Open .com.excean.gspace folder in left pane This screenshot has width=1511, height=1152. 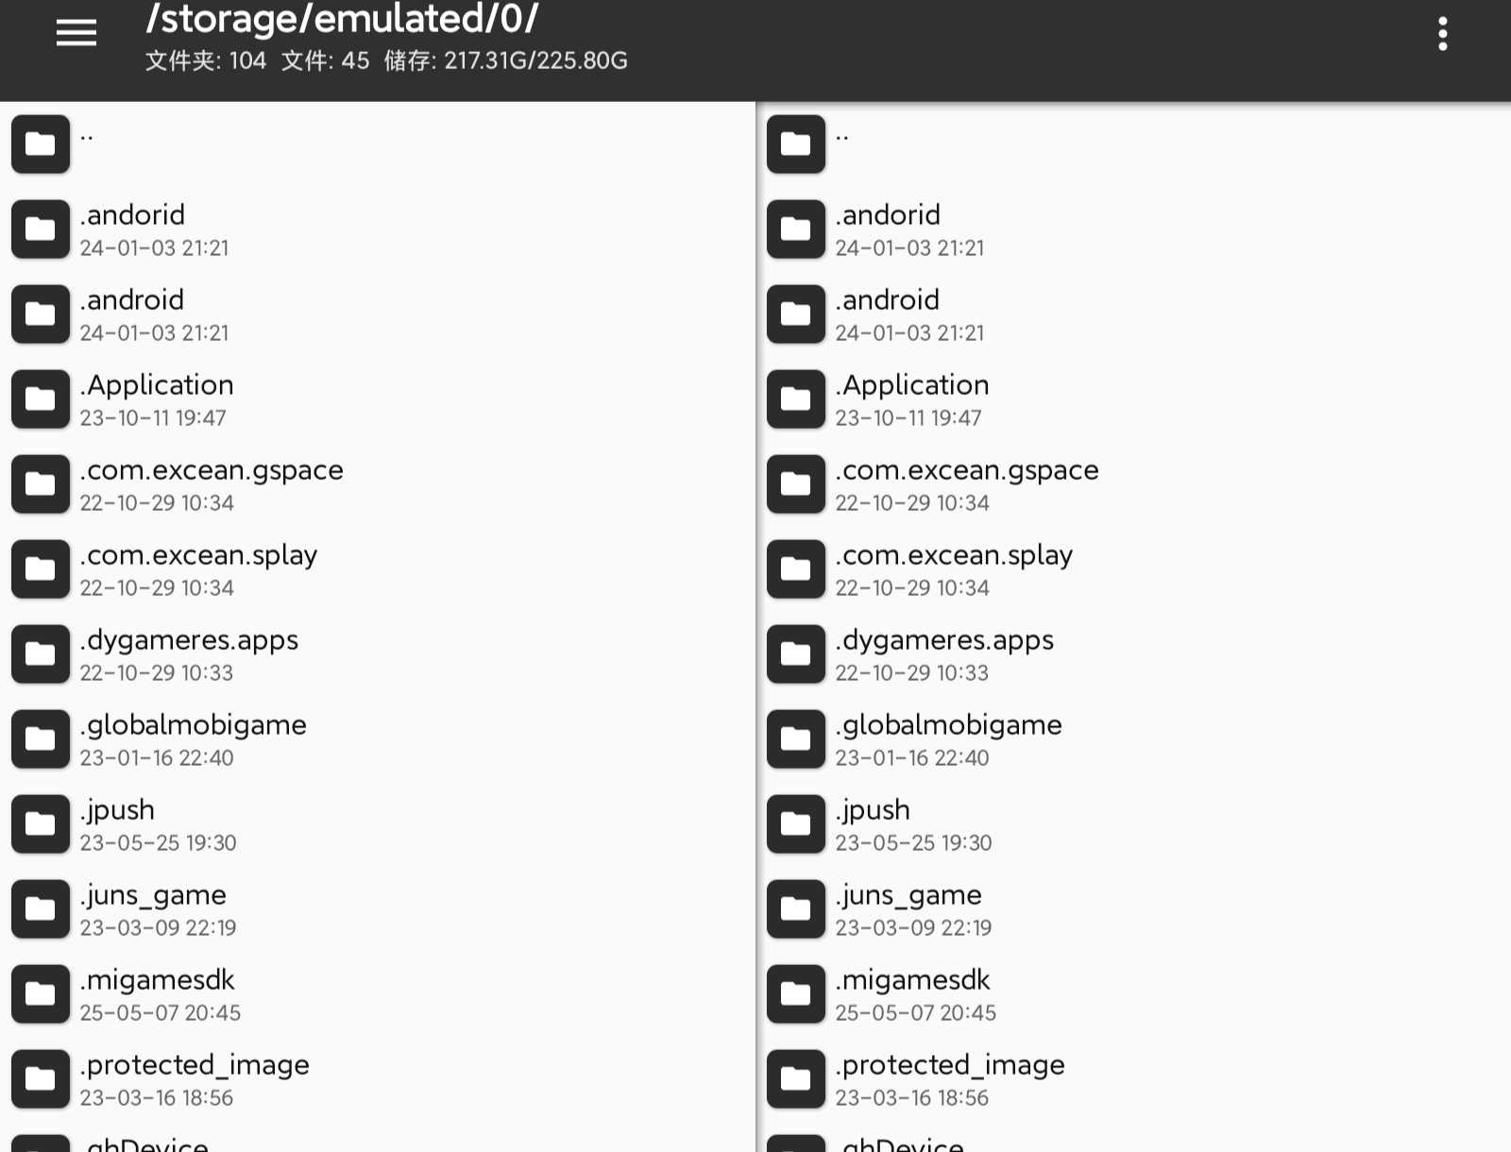[x=212, y=470]
